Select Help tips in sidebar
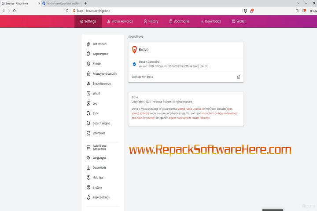Viewport: 317px width, 211px height. coord(98,178)
